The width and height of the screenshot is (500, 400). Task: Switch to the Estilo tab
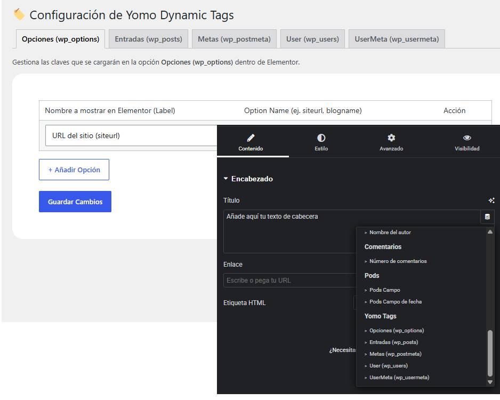[321, 142]
